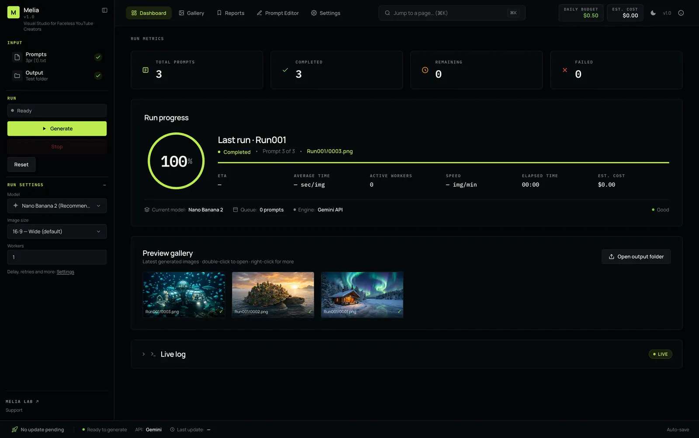Click the Daily Budget $0.50 box

point(581,13)
